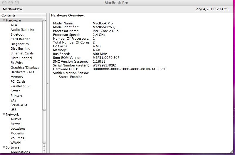Select the Software category row

(x=21, y=147)
